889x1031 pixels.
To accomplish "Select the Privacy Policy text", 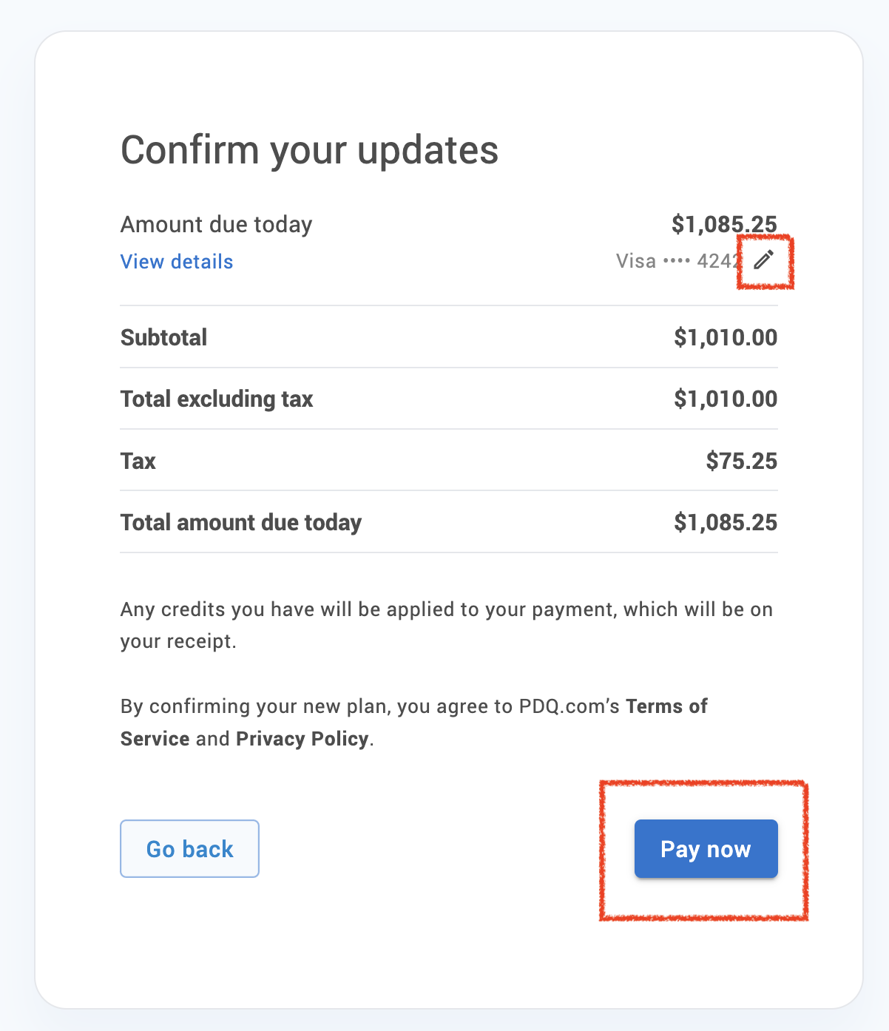I will pyautogui.click(x=302, y=738).
